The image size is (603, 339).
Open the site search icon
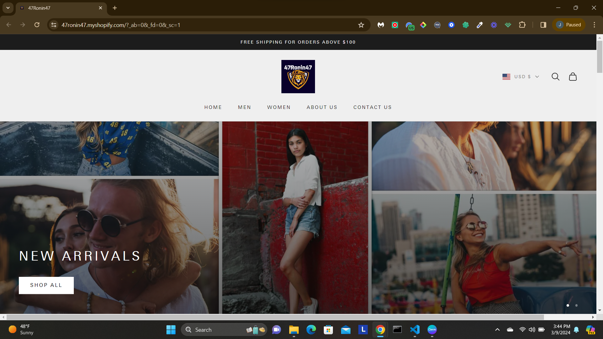pyautogui.click(x=555, y=77)
